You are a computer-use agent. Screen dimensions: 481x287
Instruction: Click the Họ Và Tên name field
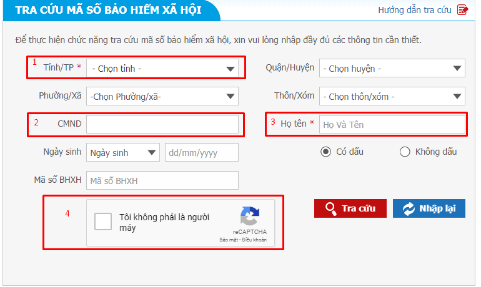[x=392, y=124]
